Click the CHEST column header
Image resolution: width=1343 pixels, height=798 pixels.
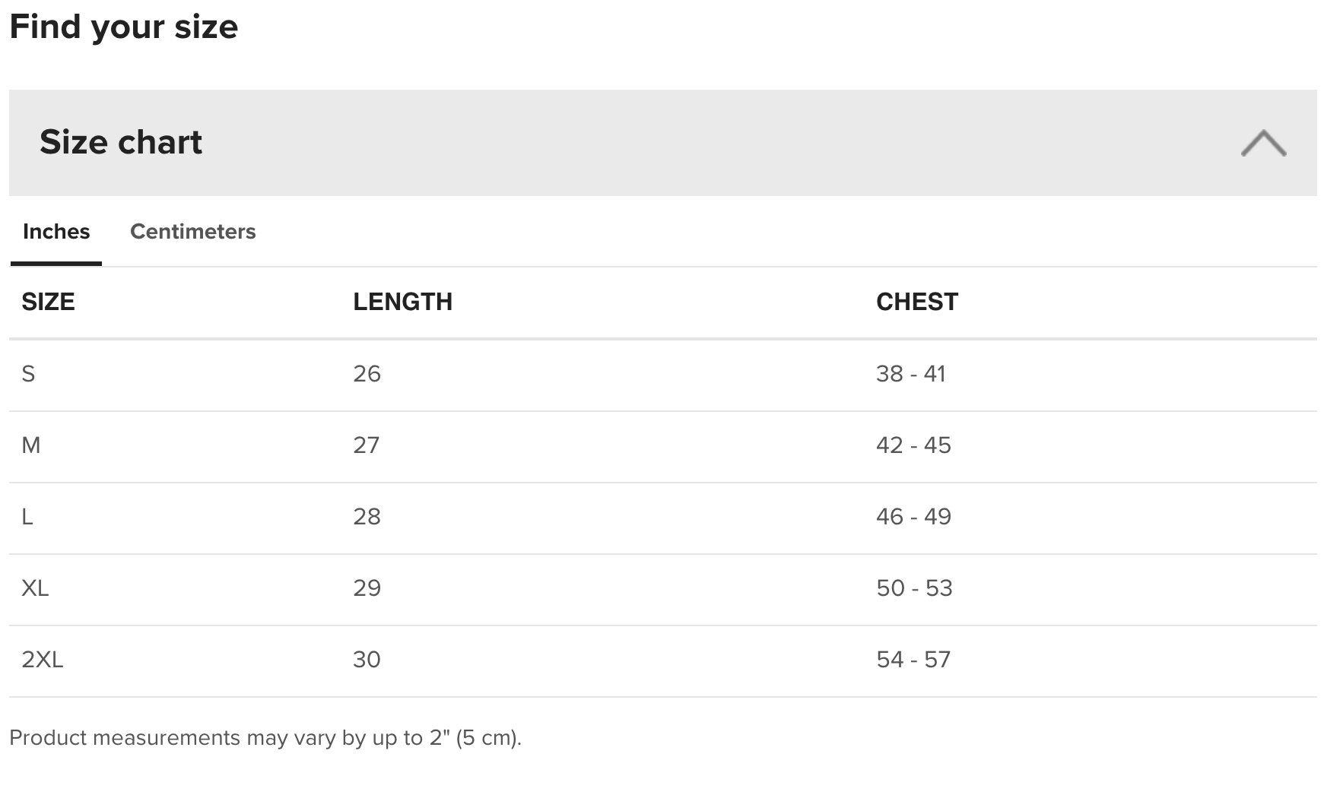coord(917,302)
